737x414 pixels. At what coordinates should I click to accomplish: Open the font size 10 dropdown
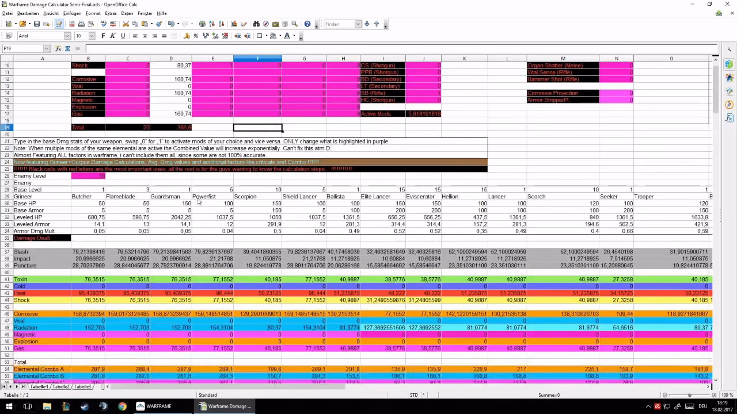92,36
